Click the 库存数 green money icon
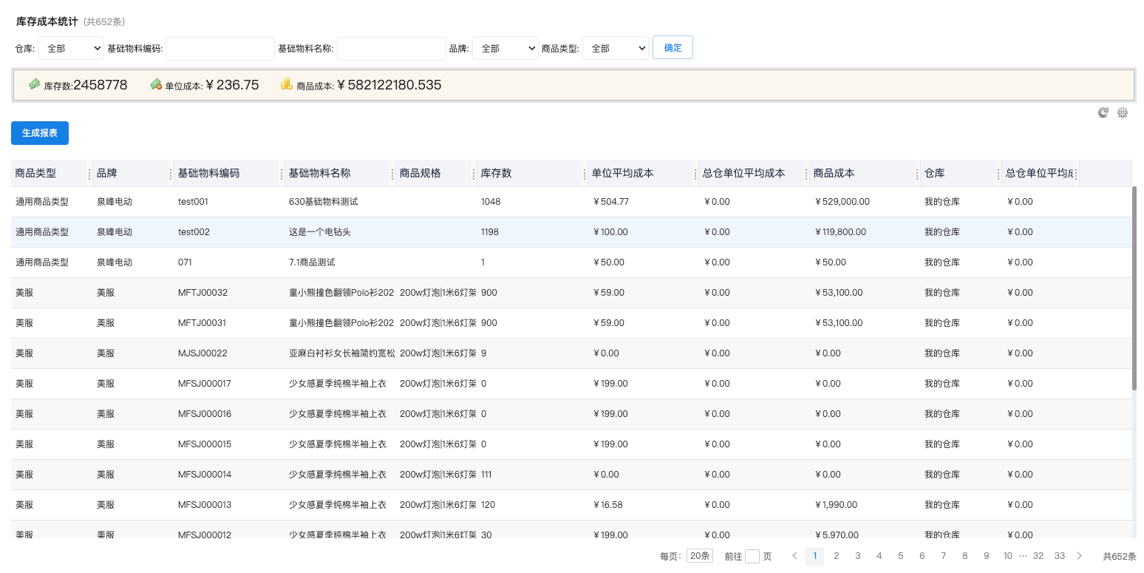The height and width of the screenshot is (573, 1144). point(35,84)
